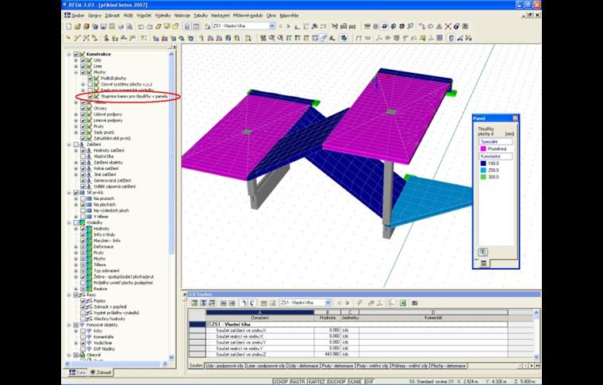
Task: Click the dark blue 100.0 thickness swatch
Action: [x=483, y=164]
